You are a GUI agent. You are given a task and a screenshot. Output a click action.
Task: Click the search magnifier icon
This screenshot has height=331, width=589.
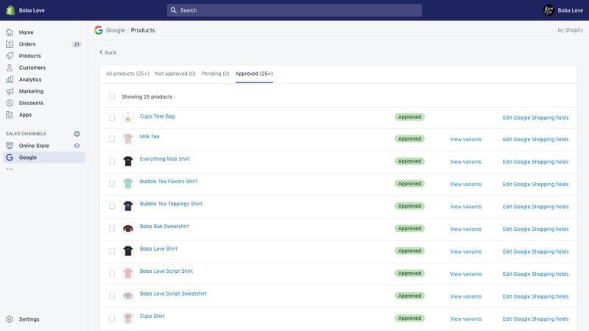[174, 10]
